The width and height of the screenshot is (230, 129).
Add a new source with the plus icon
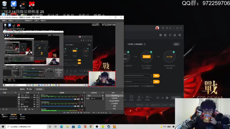(x=19, y=109)
